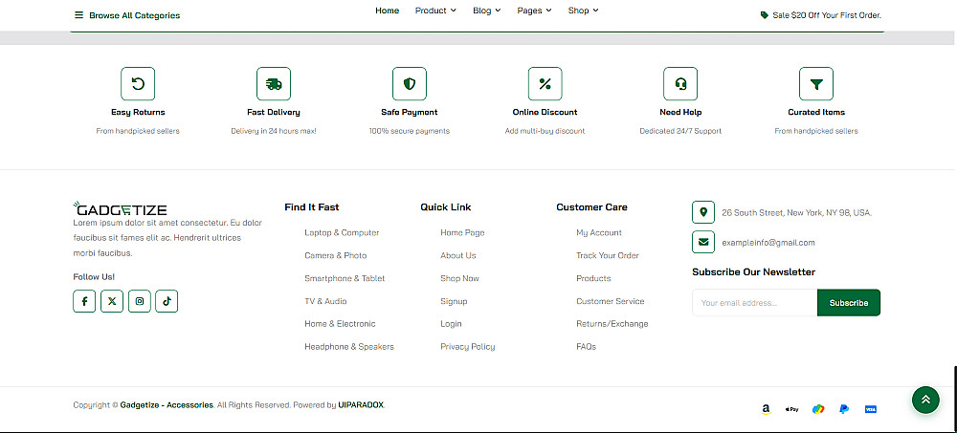Open the Instagram social icon
Screen dimensions: 957x433
click(139, 301)
